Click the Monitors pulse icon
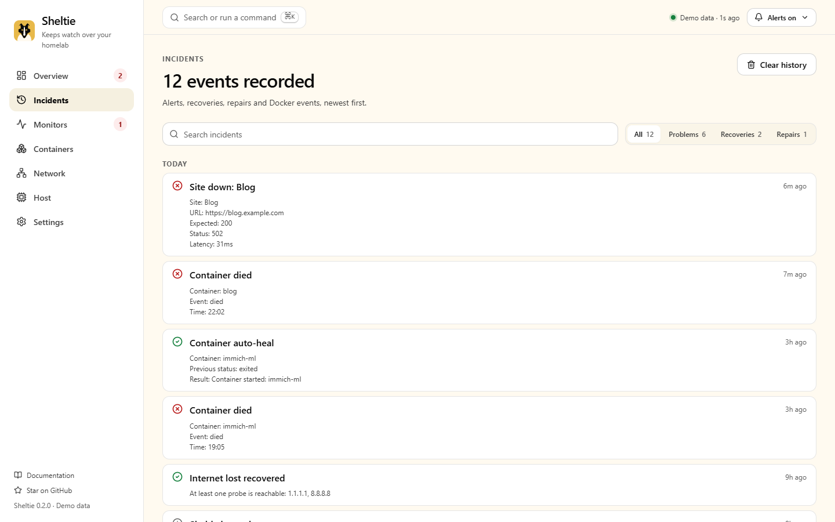This screenshot has width=835, height=522. (x=21, y=124)
